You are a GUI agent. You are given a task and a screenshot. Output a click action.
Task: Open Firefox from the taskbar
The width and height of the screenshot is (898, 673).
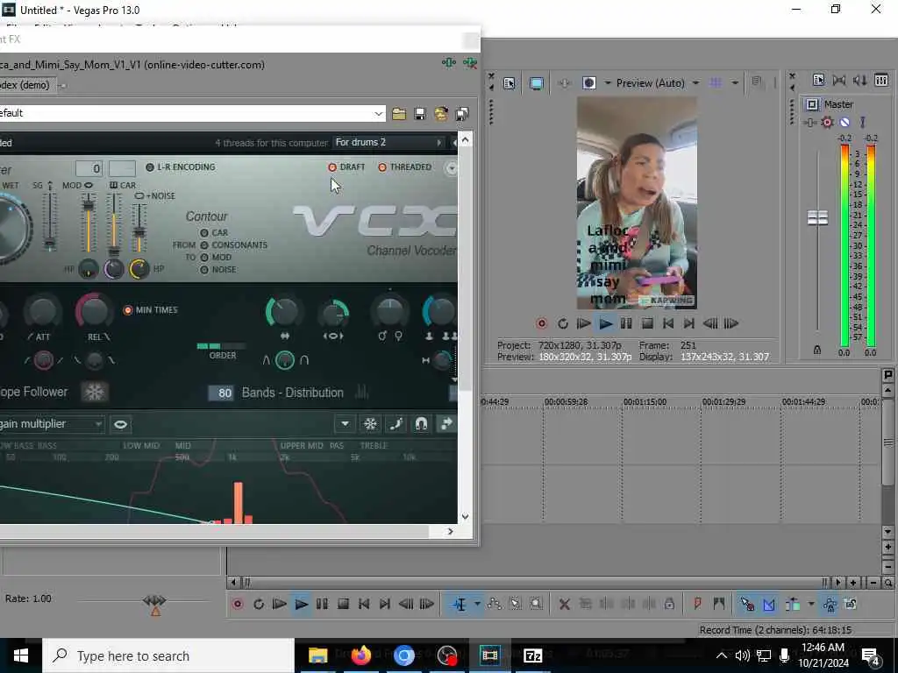(x=360, y=655)
